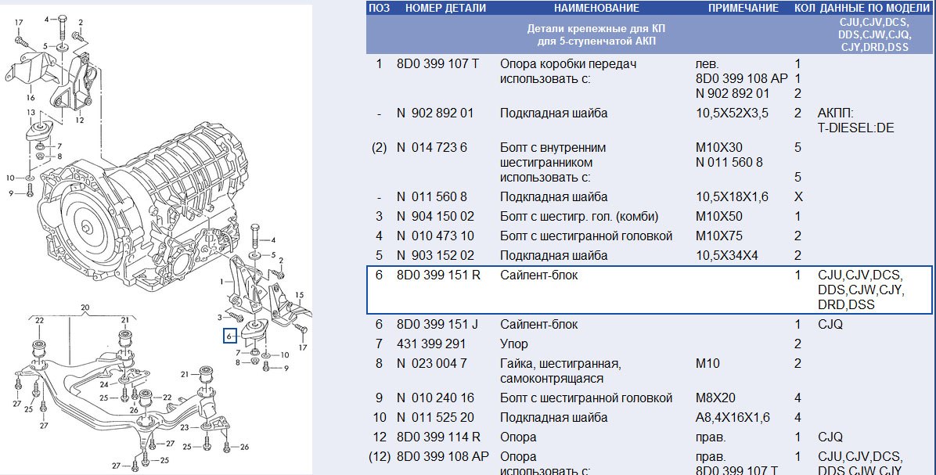This screenshot has height=475, width=936.
Task: Select 'Гайка, шестигранная, самоконтрящаяся' part name
Action: [x=560, y=371]
